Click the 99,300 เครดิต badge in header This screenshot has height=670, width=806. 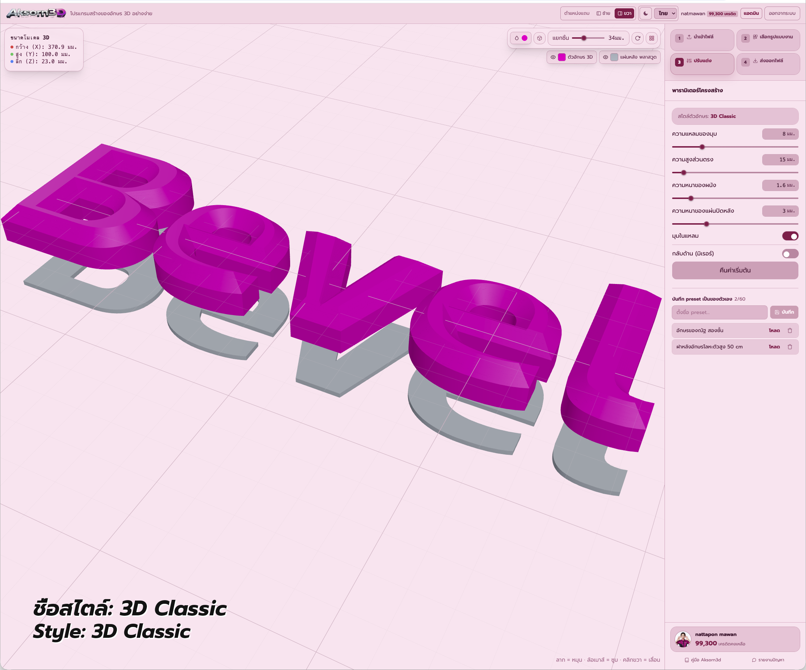(x=722, y=14)
